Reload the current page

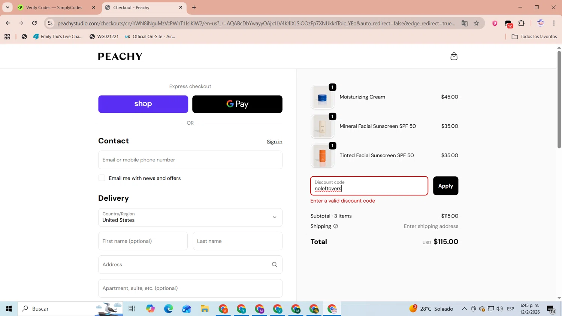34,23
